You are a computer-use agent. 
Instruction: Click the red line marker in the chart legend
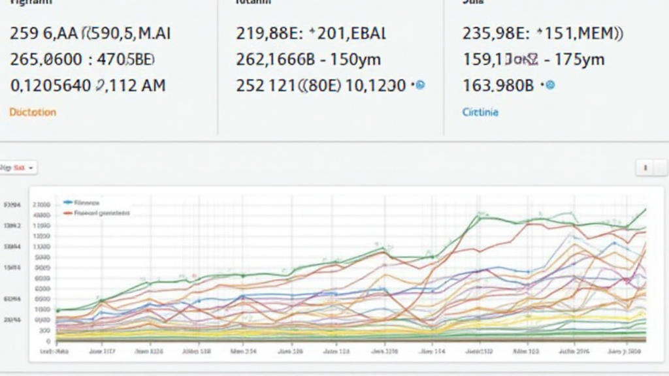[x=67, y=213]
